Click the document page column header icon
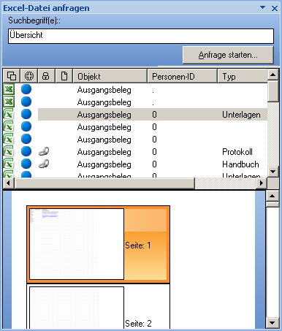Screen dimensions: 282x331 click(64, 76)
